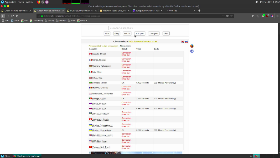Open the page actions three-dot menu
Screen dimensions: 280x158
click(x=223, y=16)
